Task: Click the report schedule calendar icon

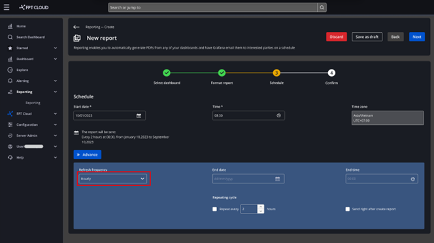Action: pyautogui.click(x=76, y=133)
